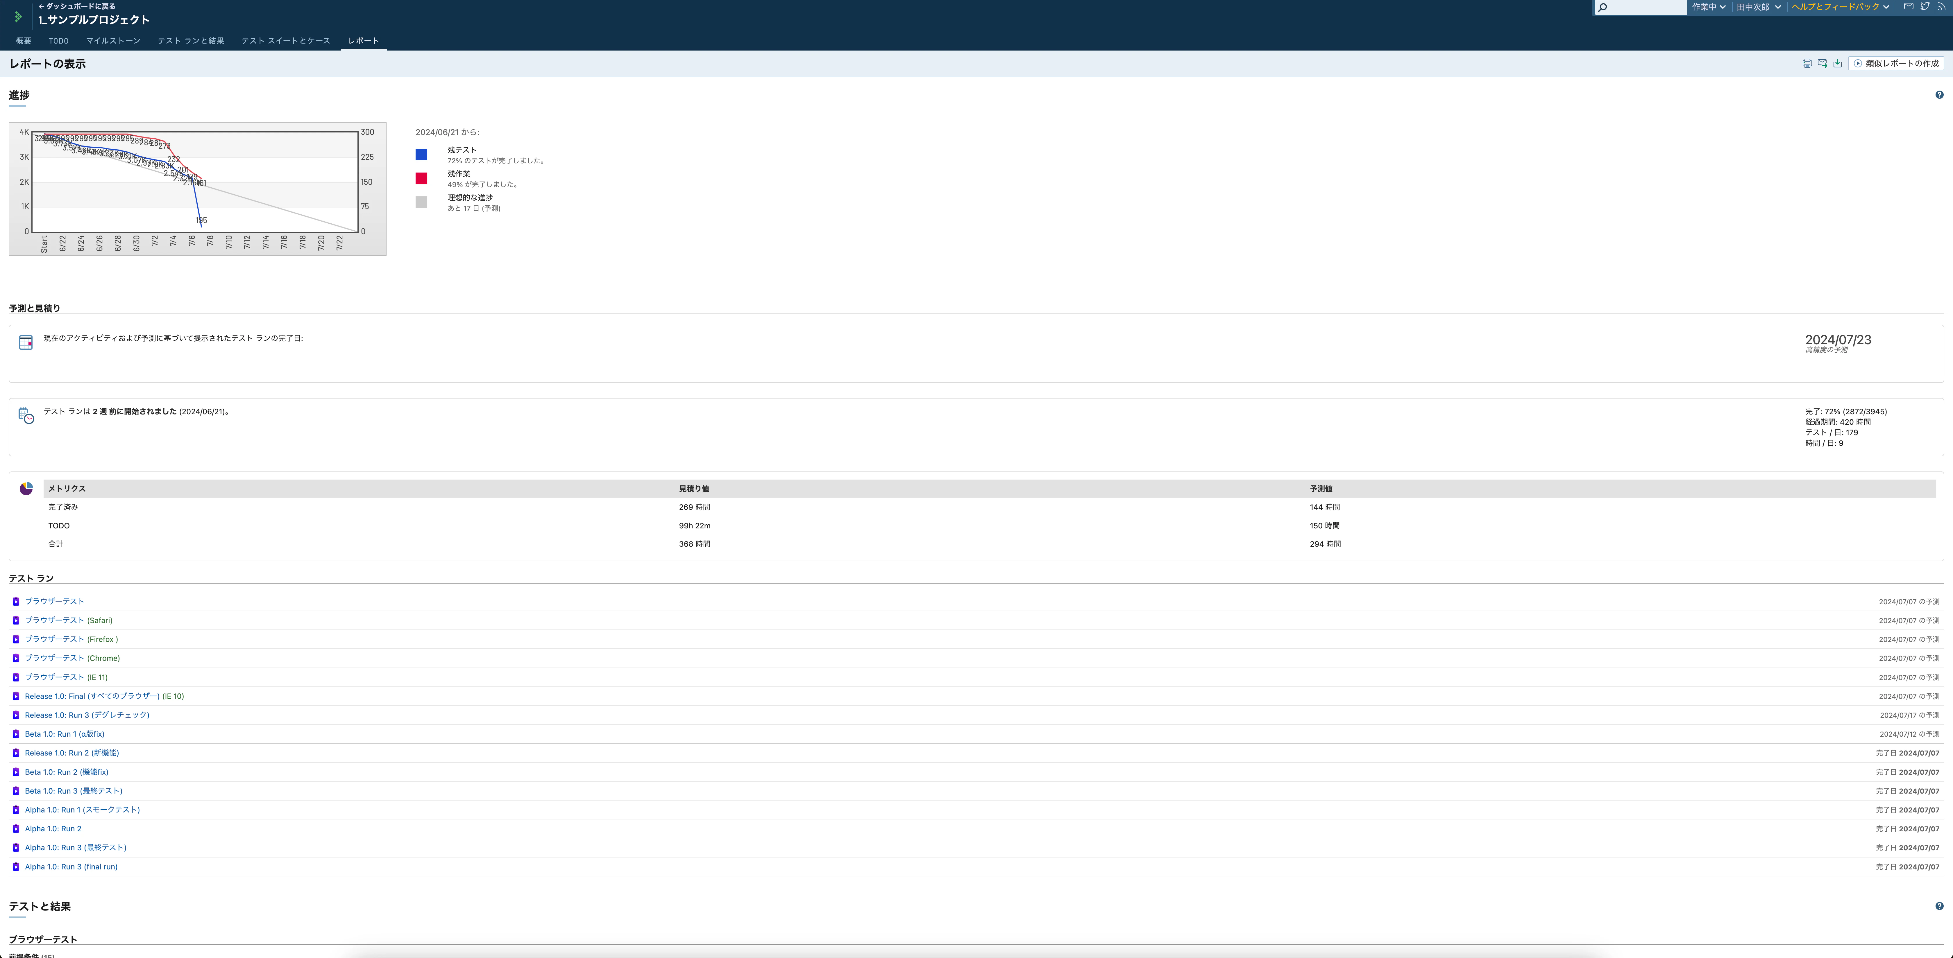Switch to the 概要 tab
Image resolution: width=1953 pixels, height=958 pixels.
click(24, 41)
